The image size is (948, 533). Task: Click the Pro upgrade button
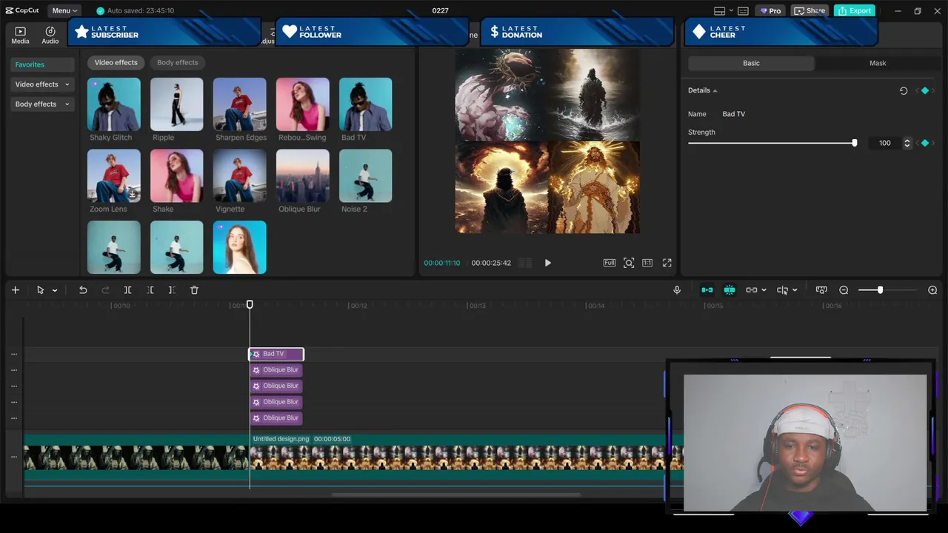(771, 11)
